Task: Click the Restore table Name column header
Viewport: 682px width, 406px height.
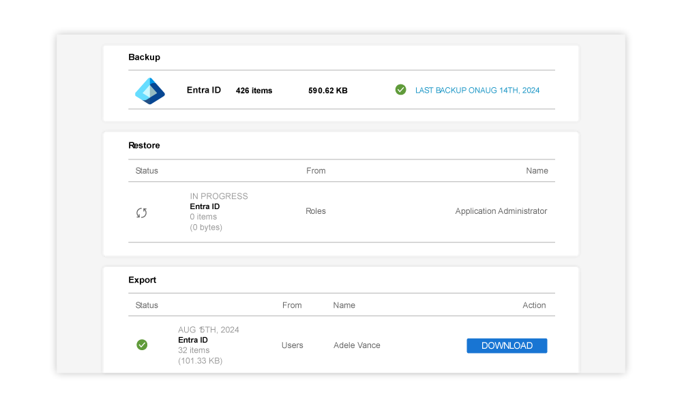Action: (x=537, y=171)
